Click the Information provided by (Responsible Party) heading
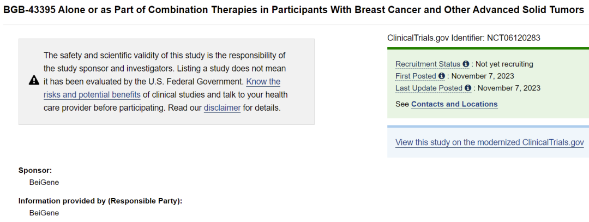This screenshot has height=222, width=589. click(100, 201)
